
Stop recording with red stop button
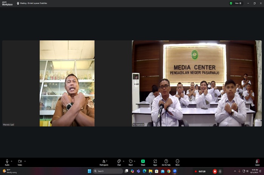215,171
